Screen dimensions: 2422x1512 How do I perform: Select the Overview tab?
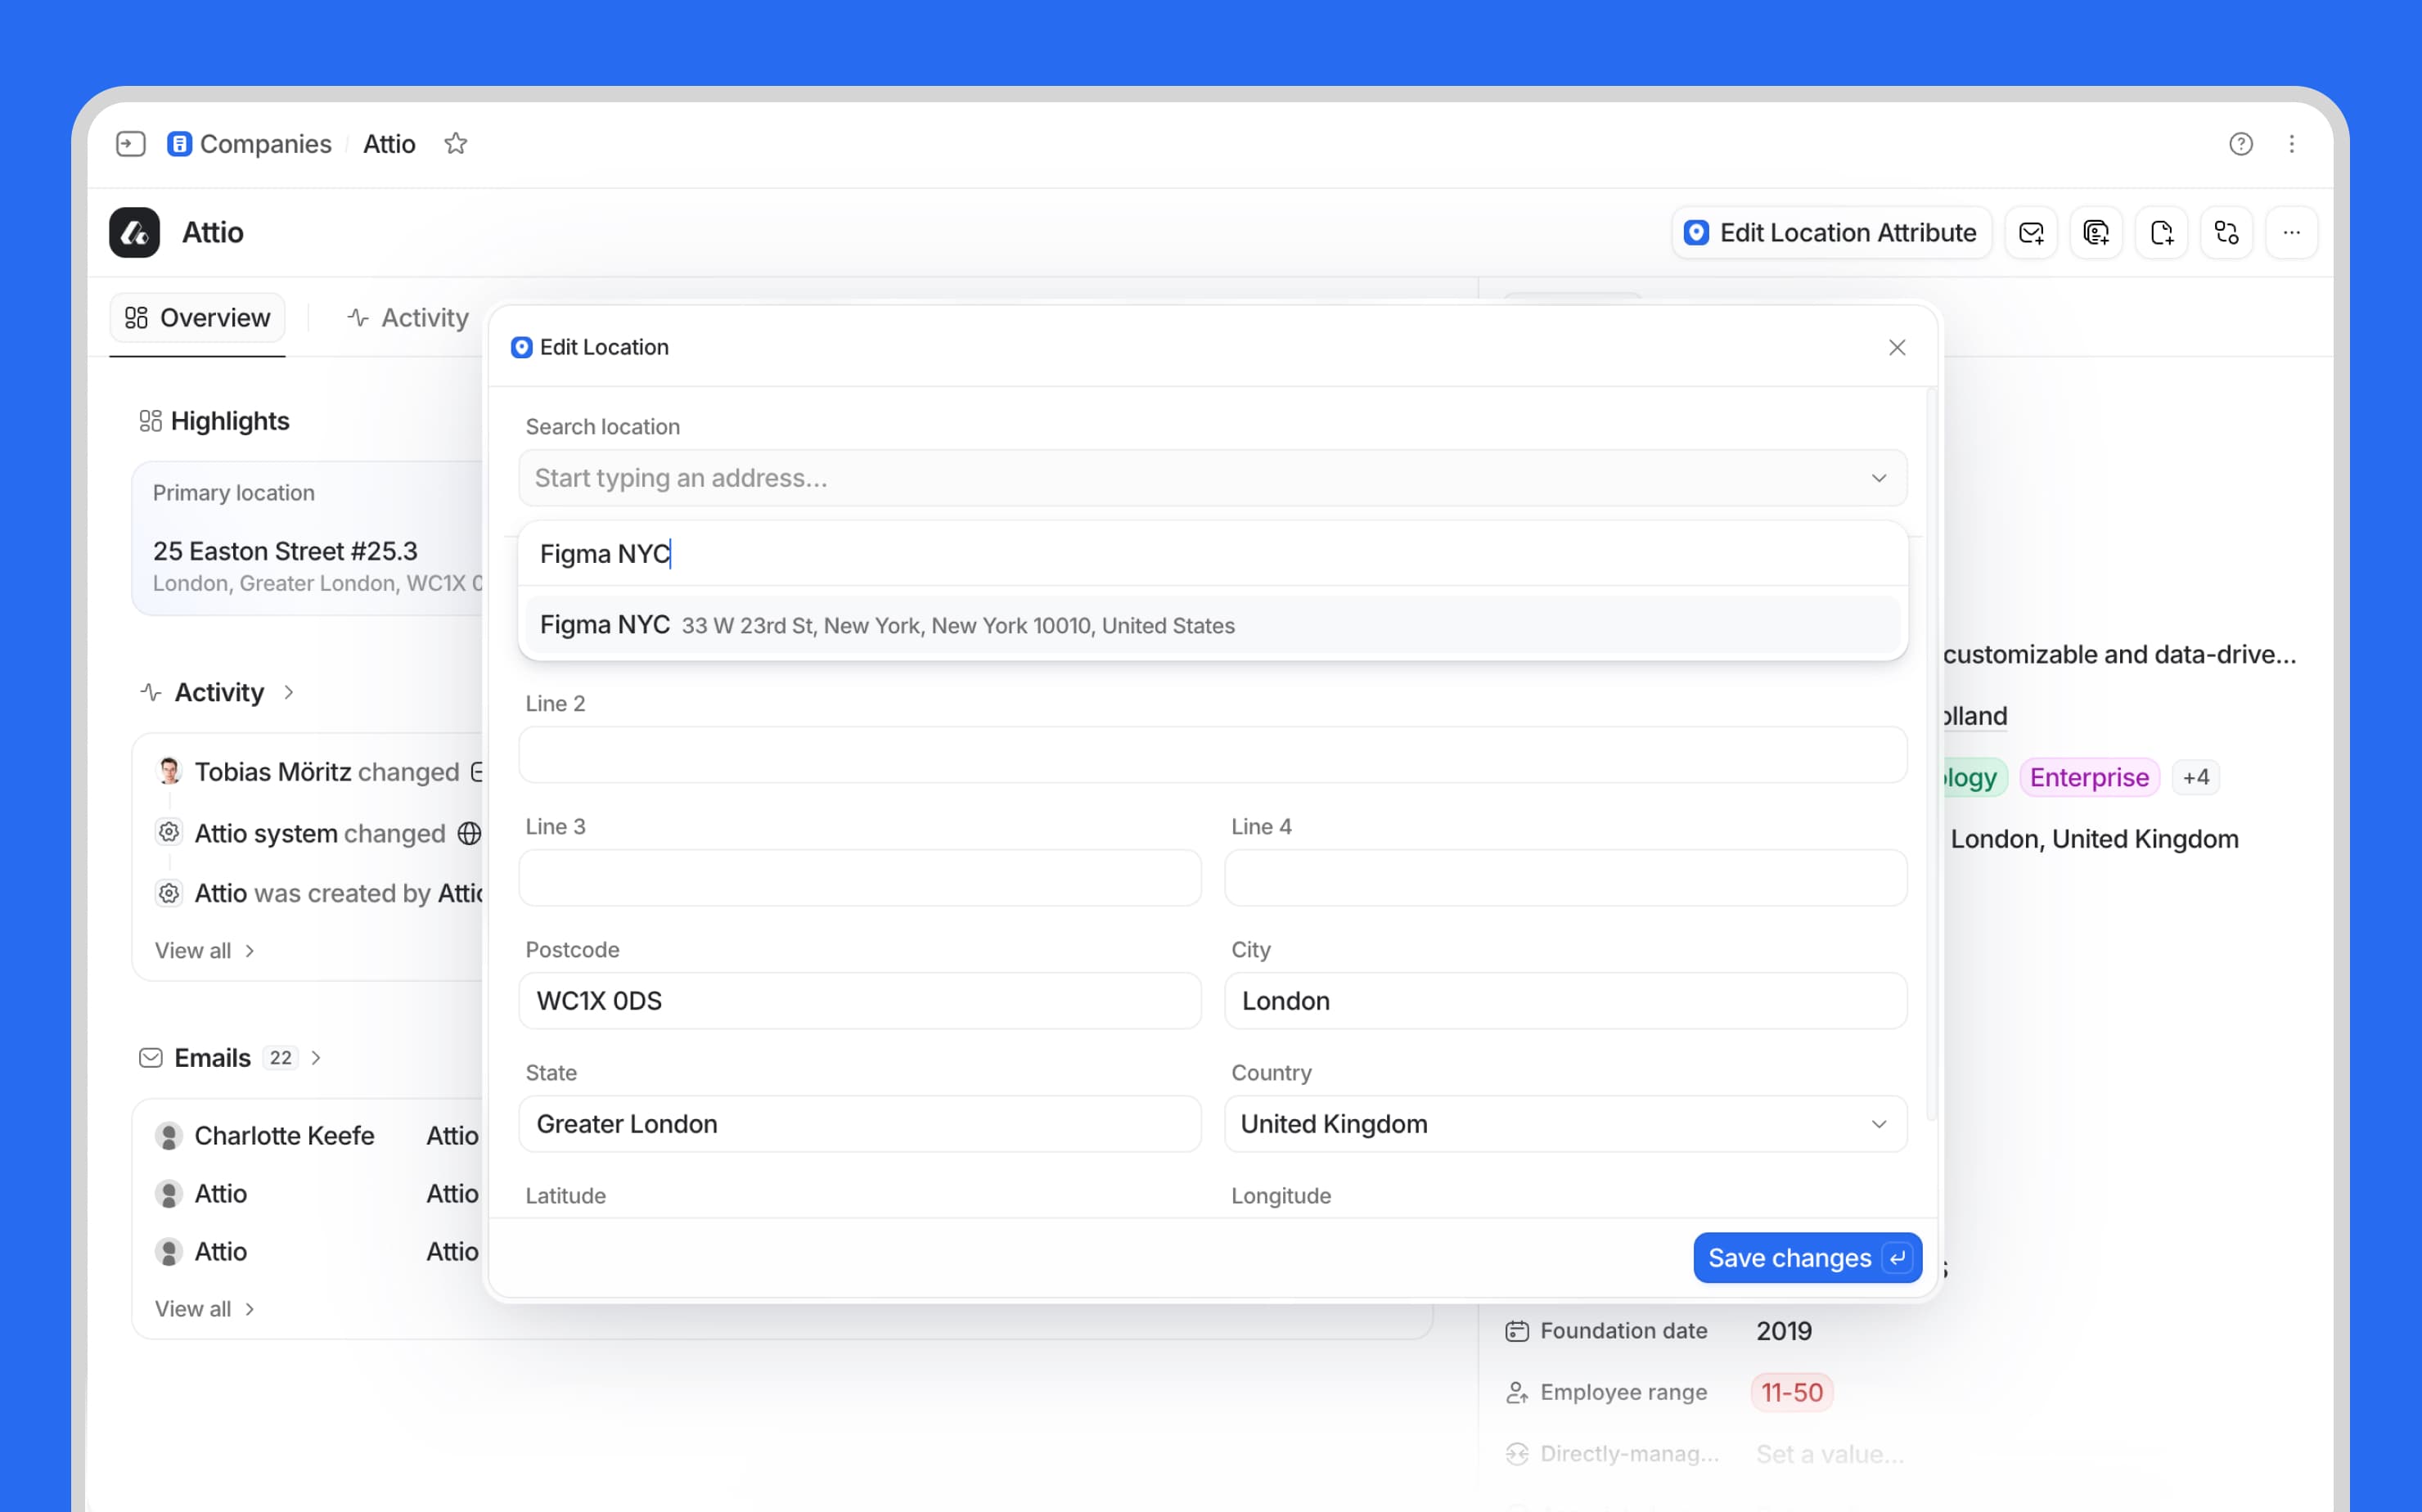pyautogui.click(x=197, y=318)
